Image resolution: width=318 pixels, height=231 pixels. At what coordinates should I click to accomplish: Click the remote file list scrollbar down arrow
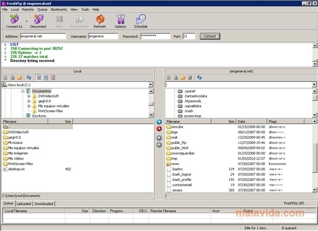point(315,190)
